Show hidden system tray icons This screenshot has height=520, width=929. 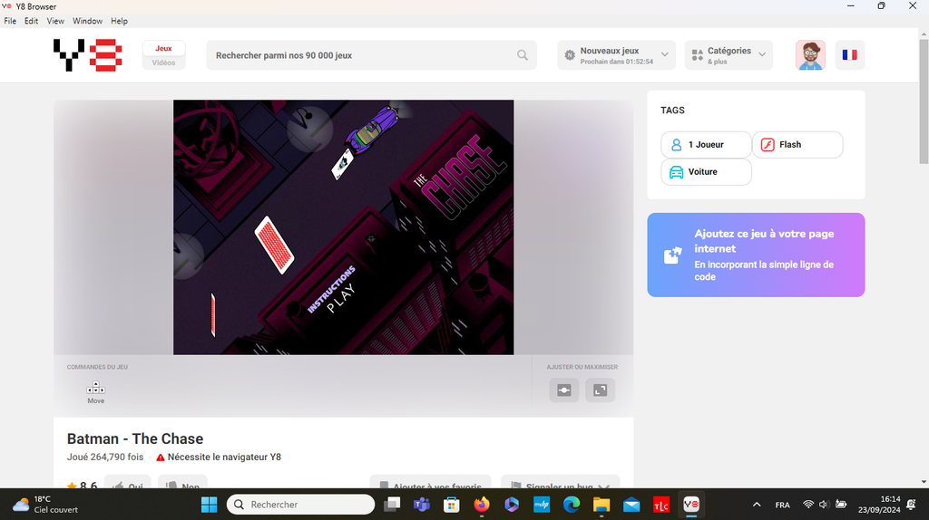[757, 505]
